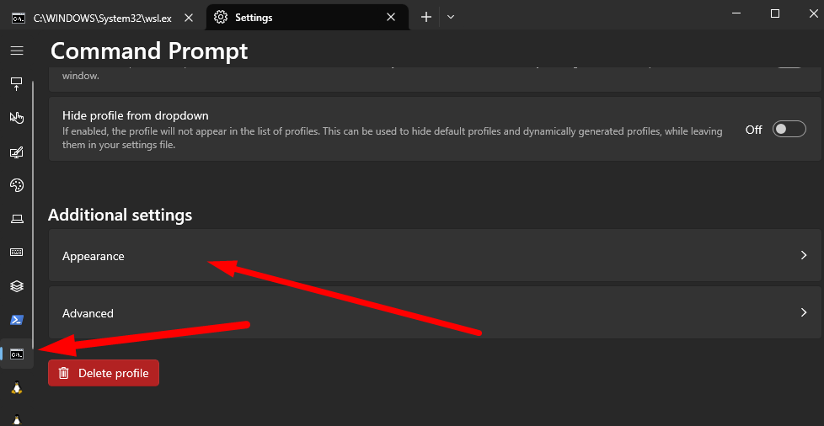
Task: Open the new tab profile dropdown arrow
Action: pos(451,17)
